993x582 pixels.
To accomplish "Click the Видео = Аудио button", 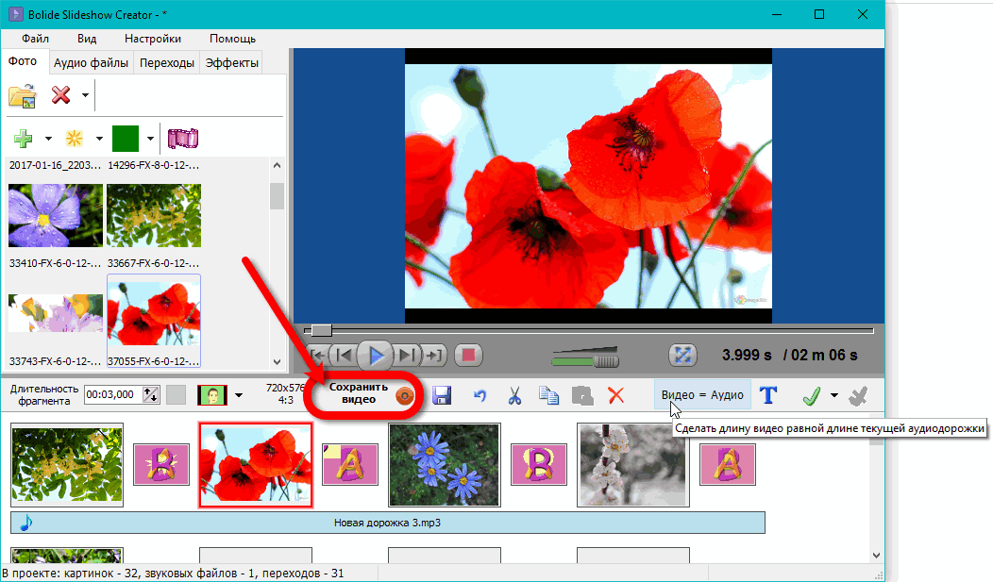I will point(702,394).
